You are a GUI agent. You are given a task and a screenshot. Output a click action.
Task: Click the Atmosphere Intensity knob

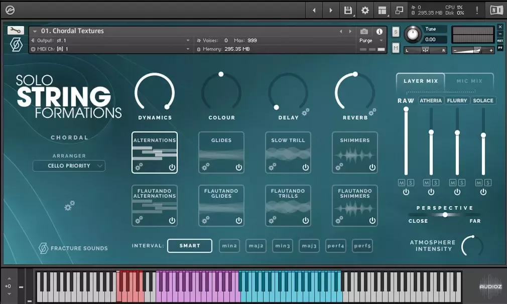(472, 246)
